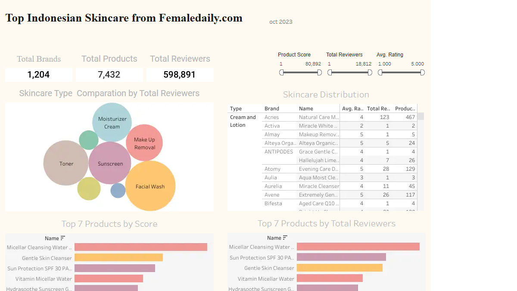Select the Moisturizer Cream bubble

pos(112,122)
